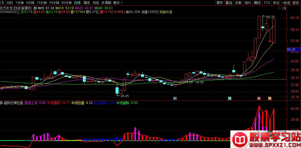Click the low price 低52.75
This screenshot has width=301, height=148.
click(51, 12)
